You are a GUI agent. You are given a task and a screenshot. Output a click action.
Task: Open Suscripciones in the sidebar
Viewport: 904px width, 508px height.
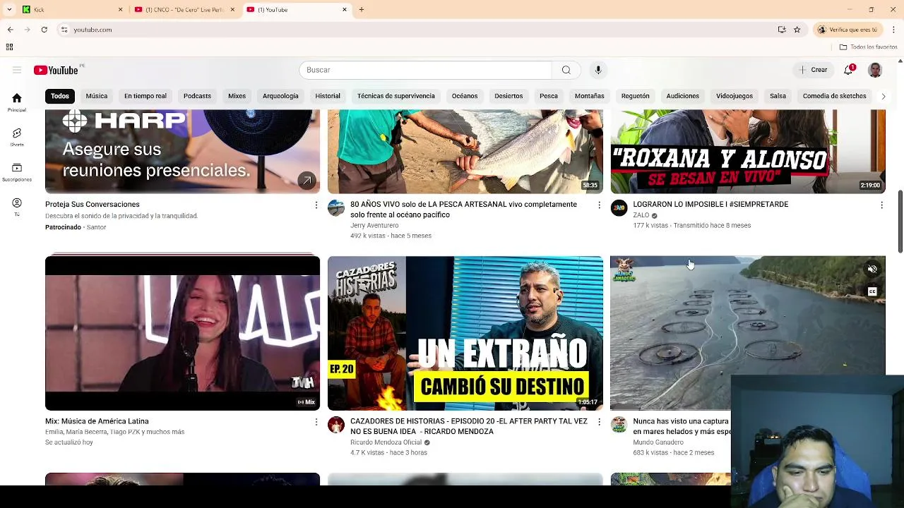click(x=17, y=172)
